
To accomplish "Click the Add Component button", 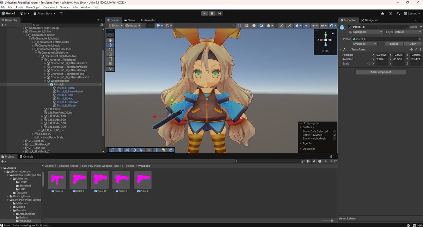I will tap(381, 72).
